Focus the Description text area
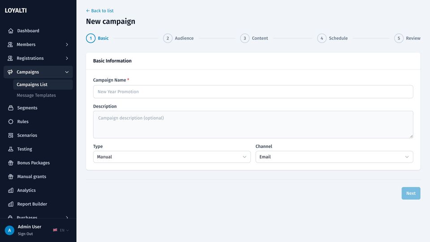This screenshot has width=430, height=242. click(253, 125)
